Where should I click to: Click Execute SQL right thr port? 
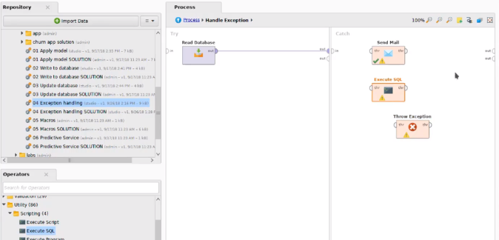406,88
